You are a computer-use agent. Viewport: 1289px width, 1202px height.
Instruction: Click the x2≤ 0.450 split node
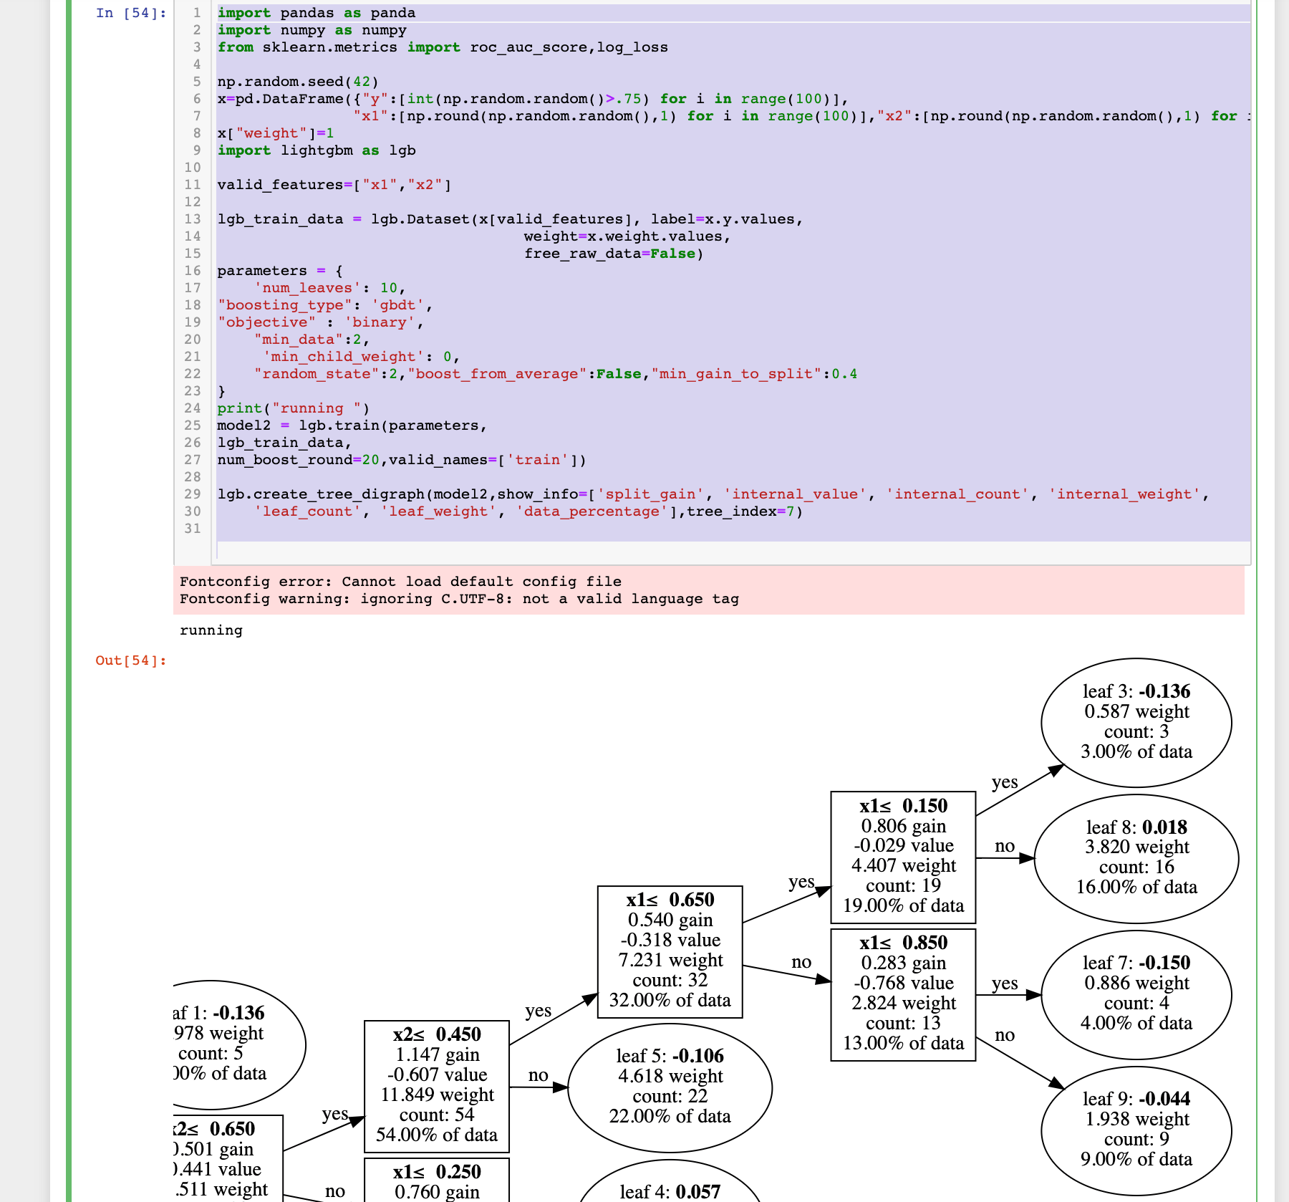click(437, 1086)
